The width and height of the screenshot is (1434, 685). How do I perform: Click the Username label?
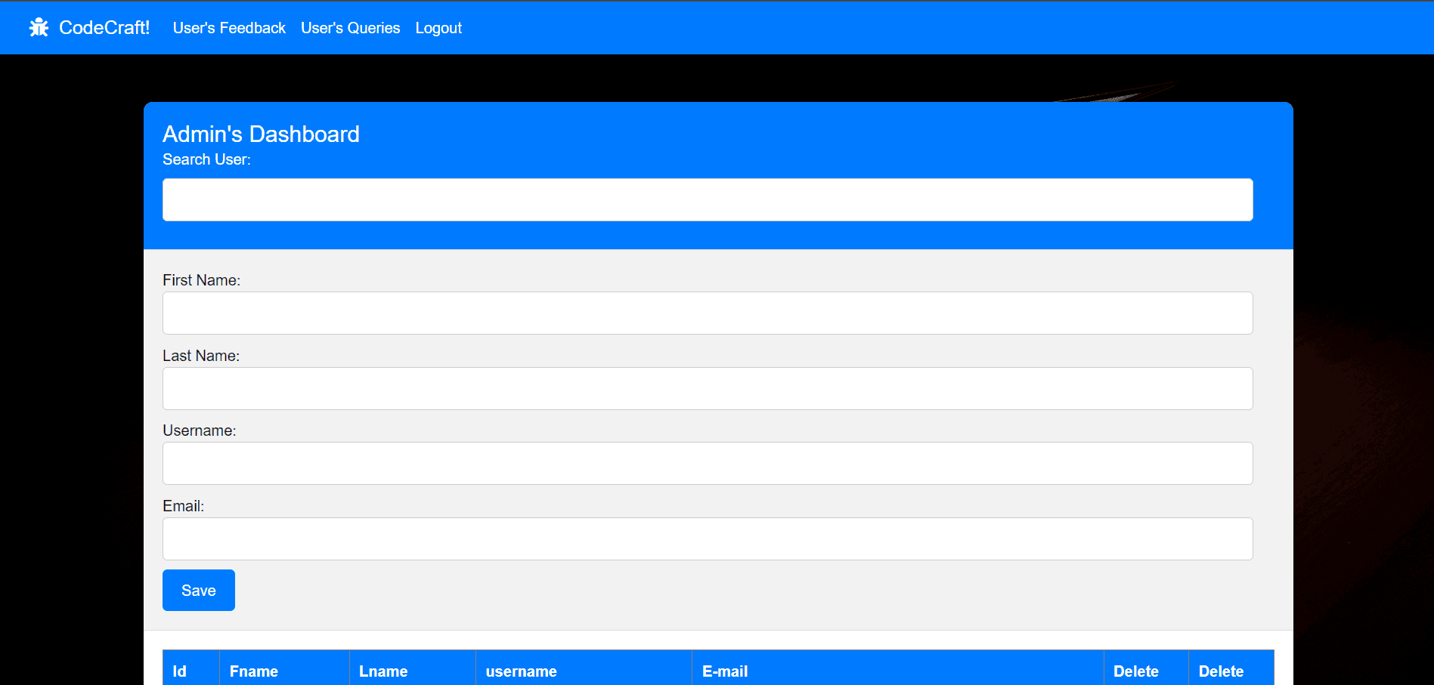point(200,430)
